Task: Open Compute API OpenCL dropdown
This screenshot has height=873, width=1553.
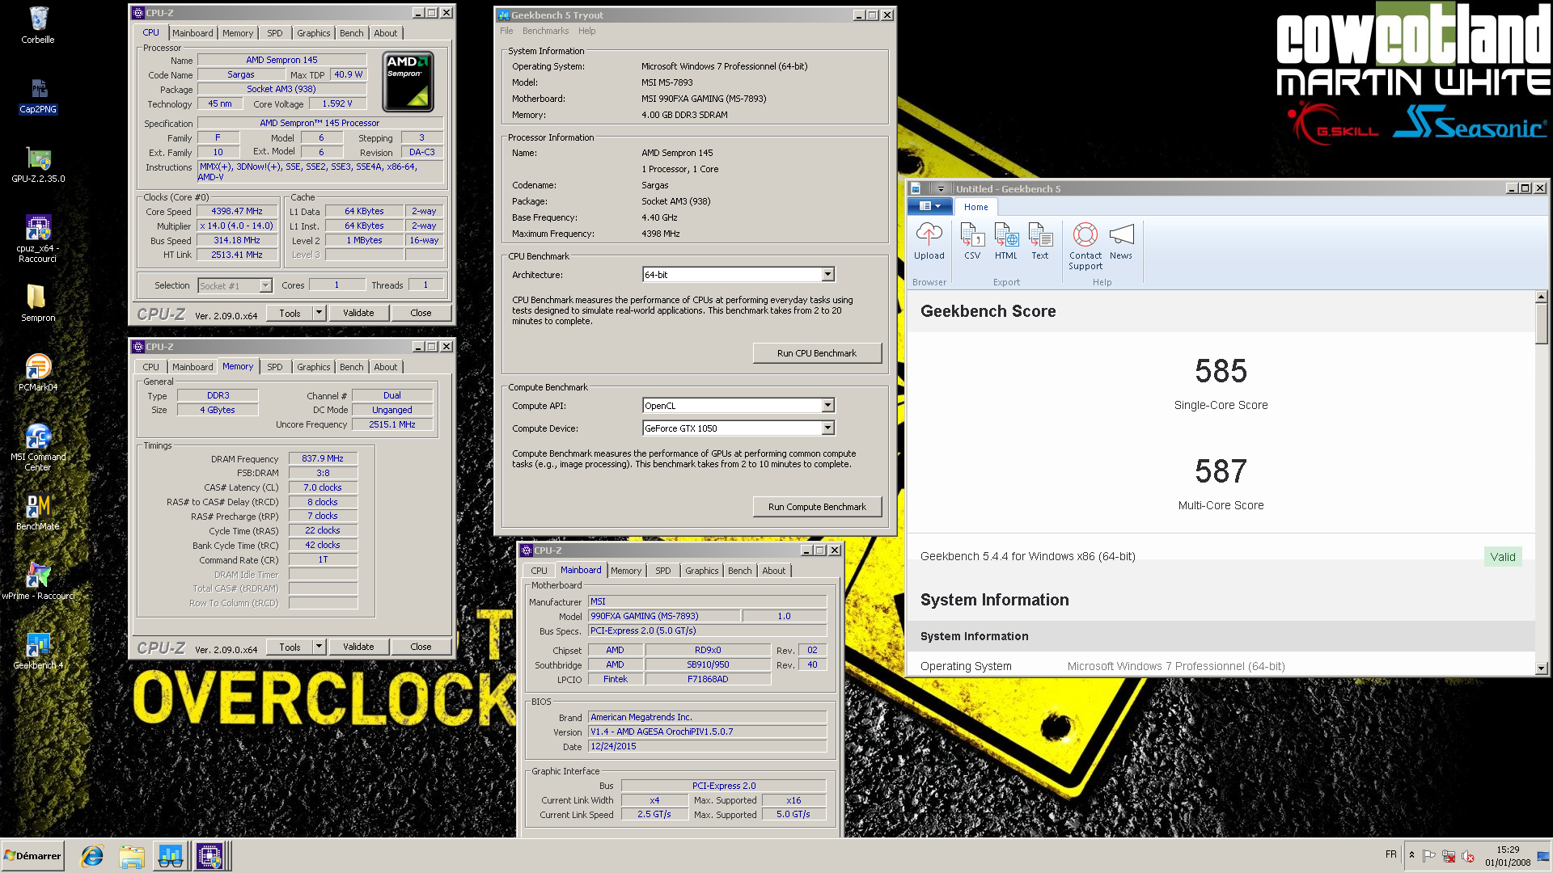Action: [827, 406]
